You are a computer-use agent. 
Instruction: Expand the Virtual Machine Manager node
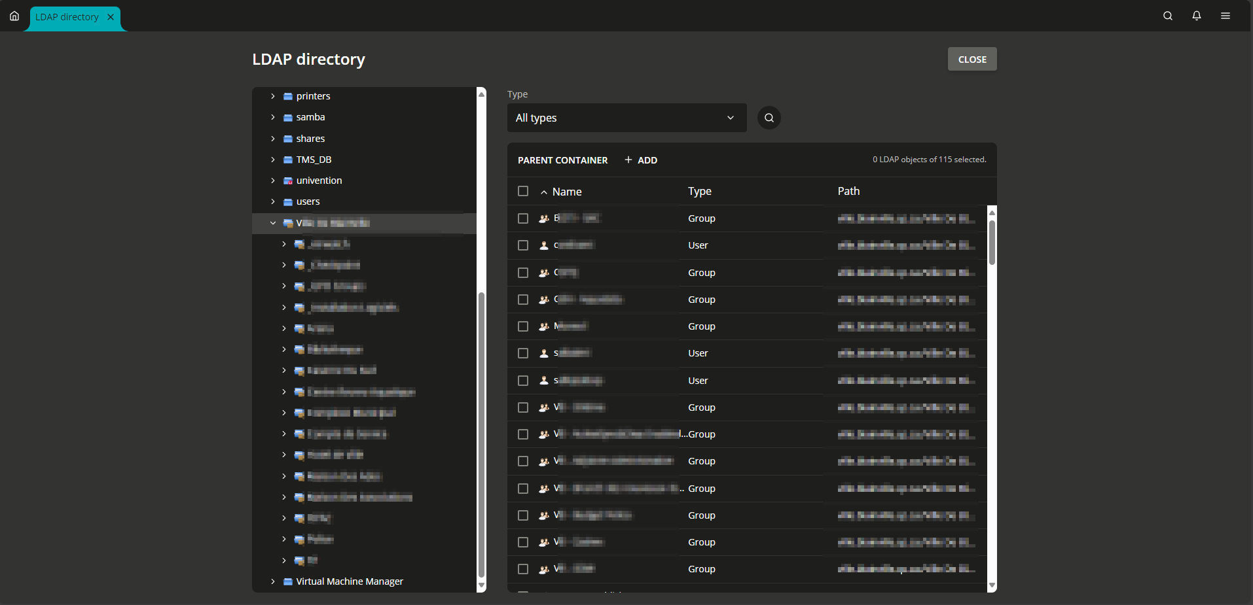[273, 581]
